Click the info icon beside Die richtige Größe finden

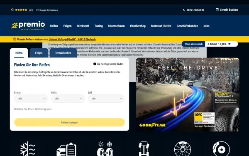click(x=95, y=64)
